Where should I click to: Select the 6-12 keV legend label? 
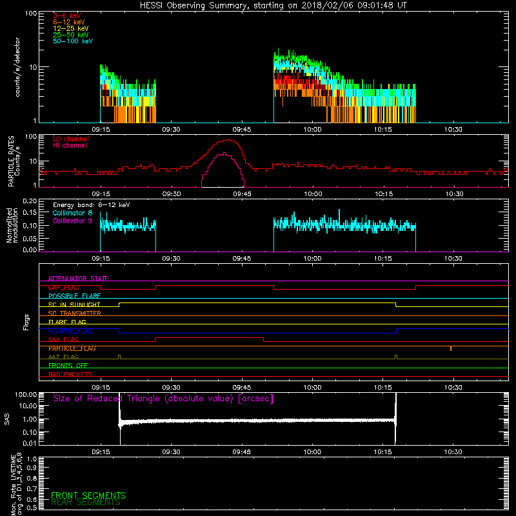(x=69, y=22)
